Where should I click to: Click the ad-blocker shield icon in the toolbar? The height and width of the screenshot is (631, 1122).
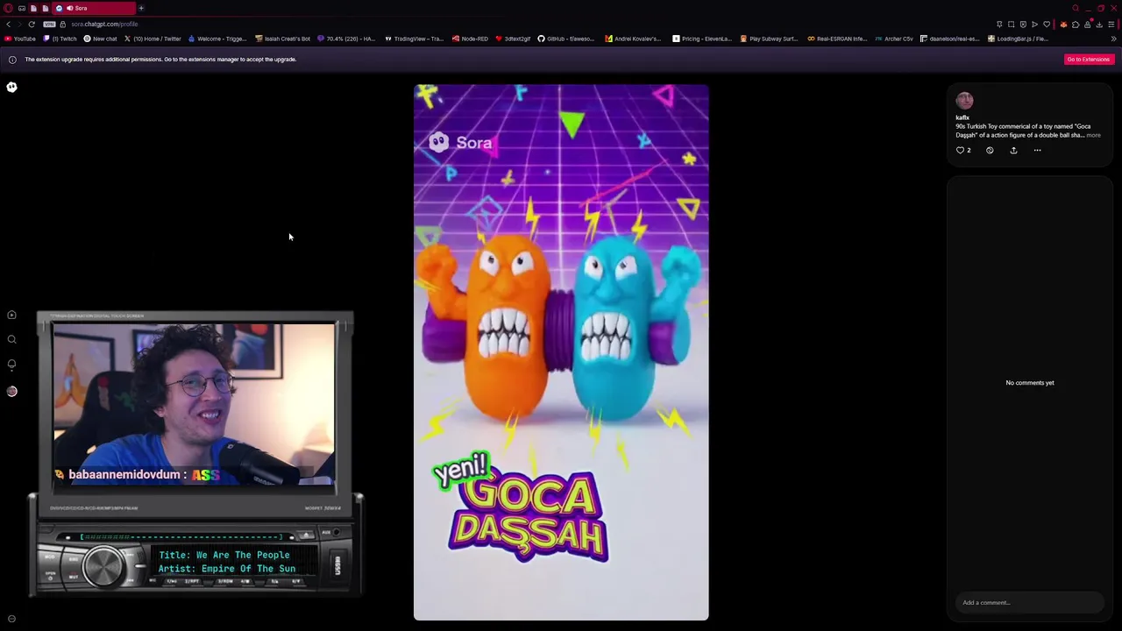point(1023,25)
